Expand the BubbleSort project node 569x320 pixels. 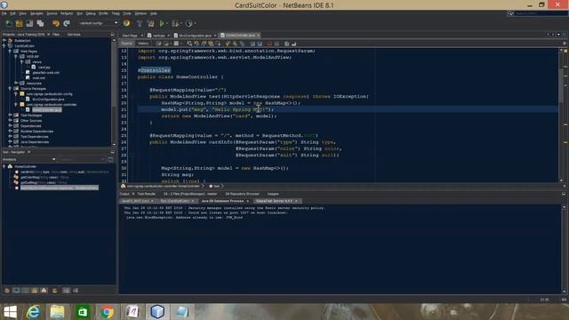4,41
